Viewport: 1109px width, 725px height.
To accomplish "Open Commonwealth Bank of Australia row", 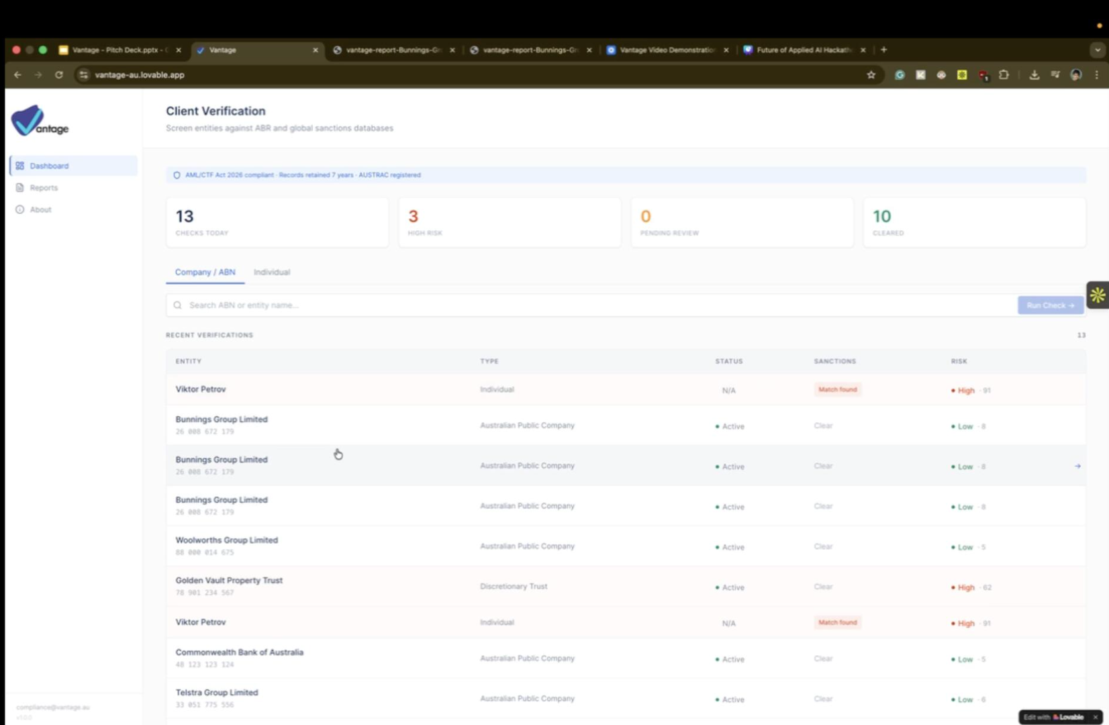I will (x=626, y=658).
